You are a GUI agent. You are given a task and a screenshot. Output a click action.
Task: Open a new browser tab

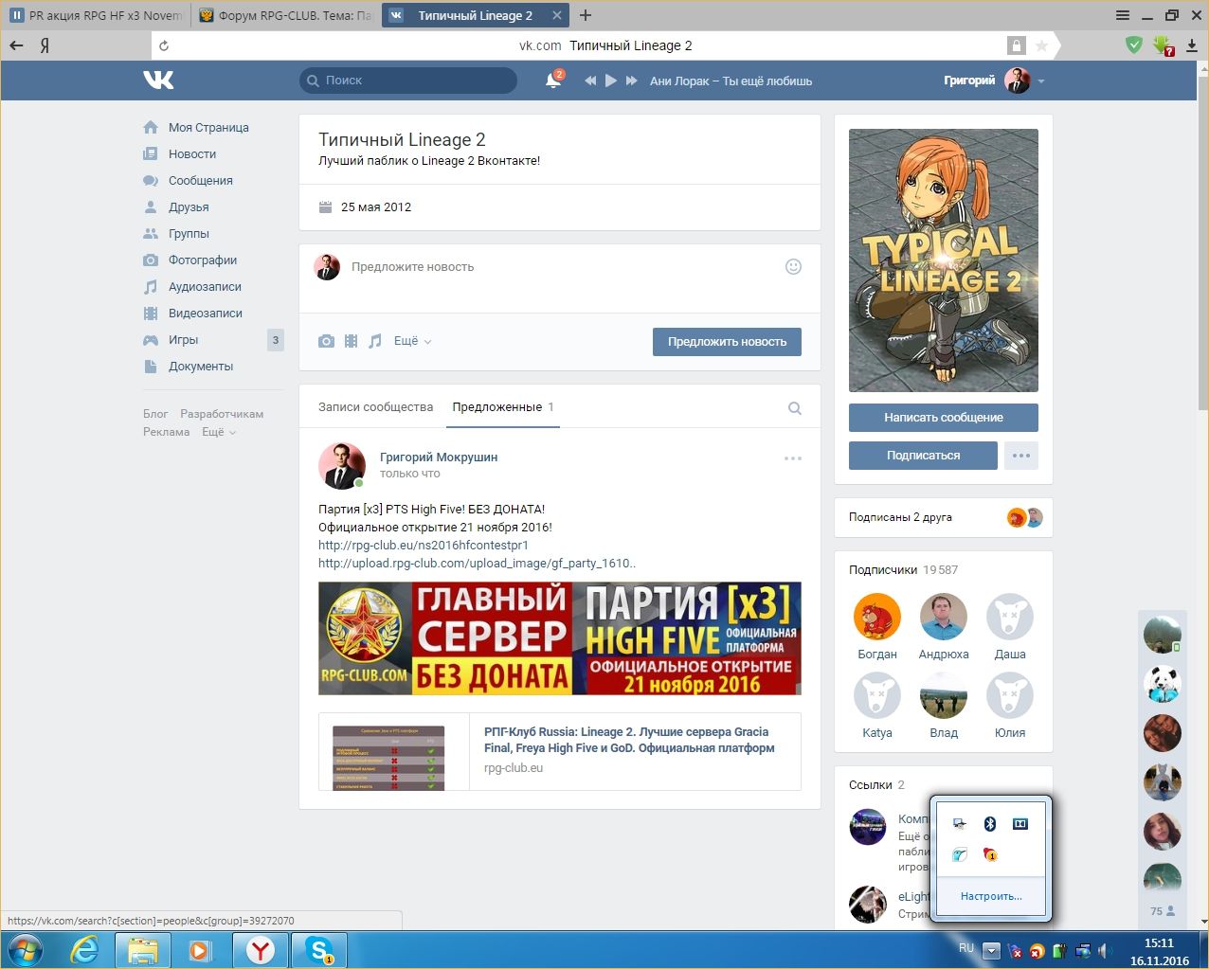[586, 15]
